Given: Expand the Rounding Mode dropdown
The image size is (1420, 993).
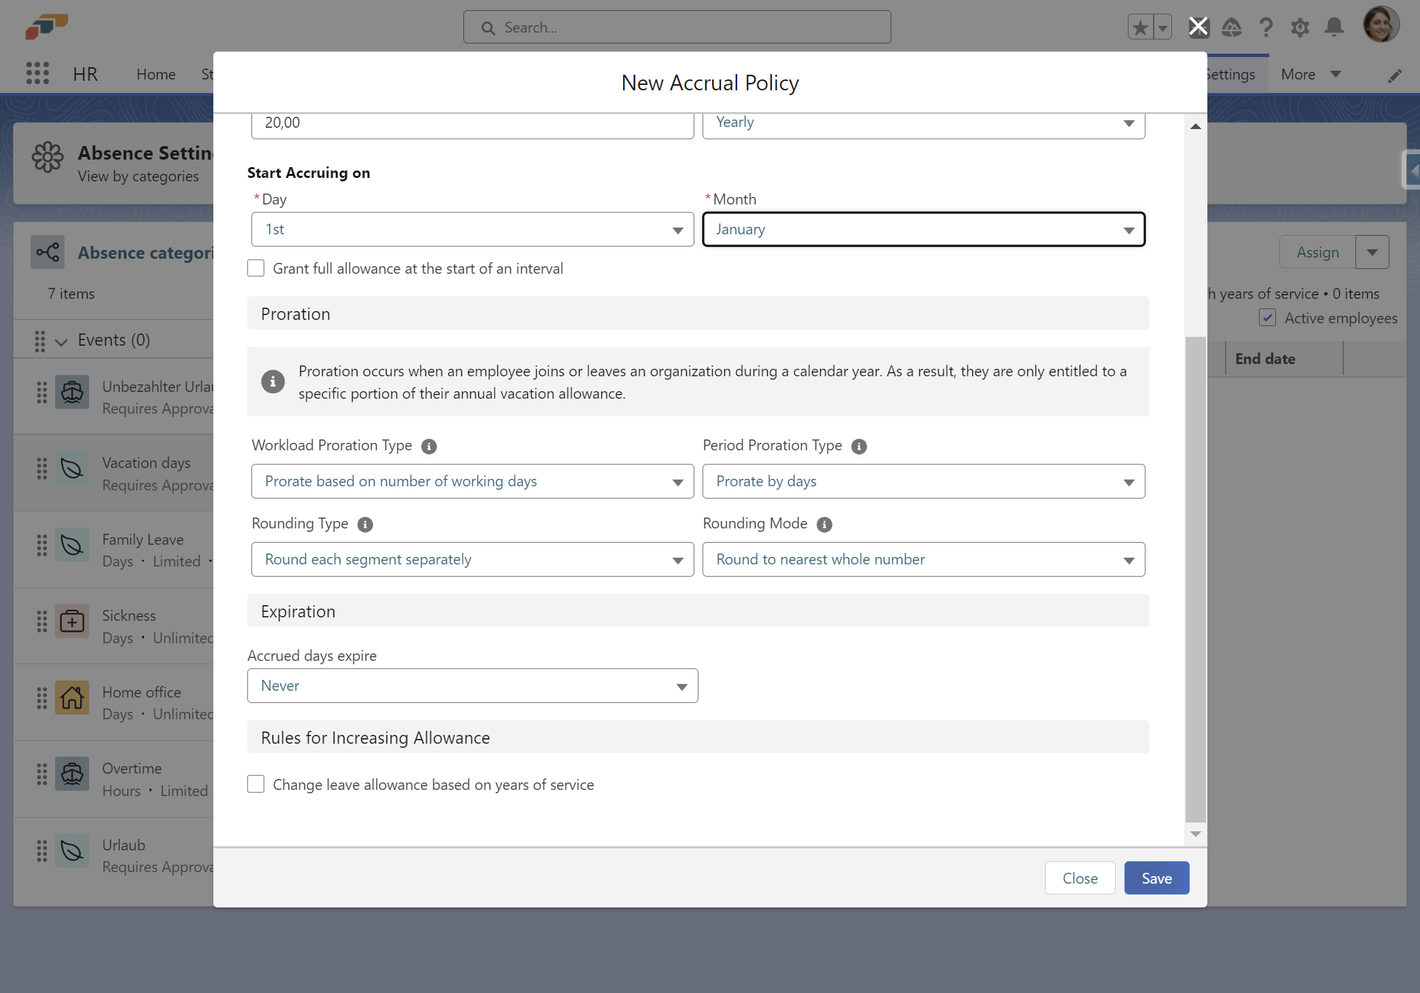Looking at the screenshot, I should coord(923,560).
